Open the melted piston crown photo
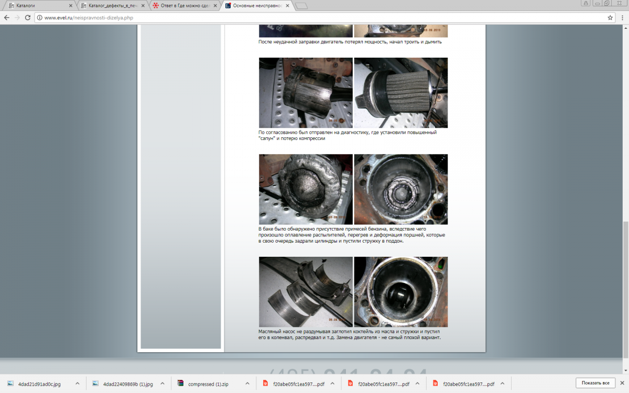Image resolution: width=629 pixels, height=393 pixels. tap(306, 190)
